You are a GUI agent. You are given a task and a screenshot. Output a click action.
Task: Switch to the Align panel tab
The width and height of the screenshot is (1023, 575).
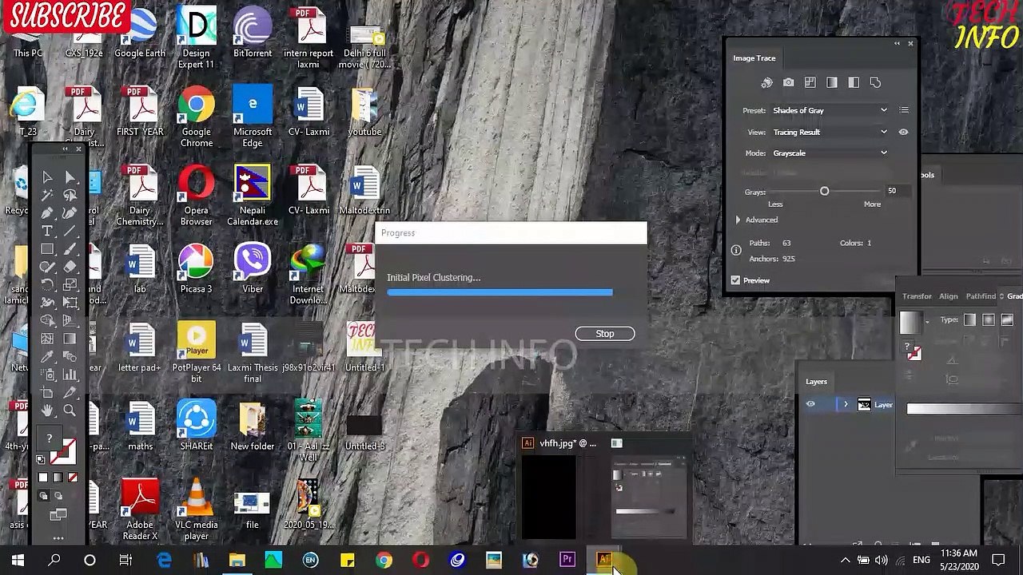click(x=949, y=296)
